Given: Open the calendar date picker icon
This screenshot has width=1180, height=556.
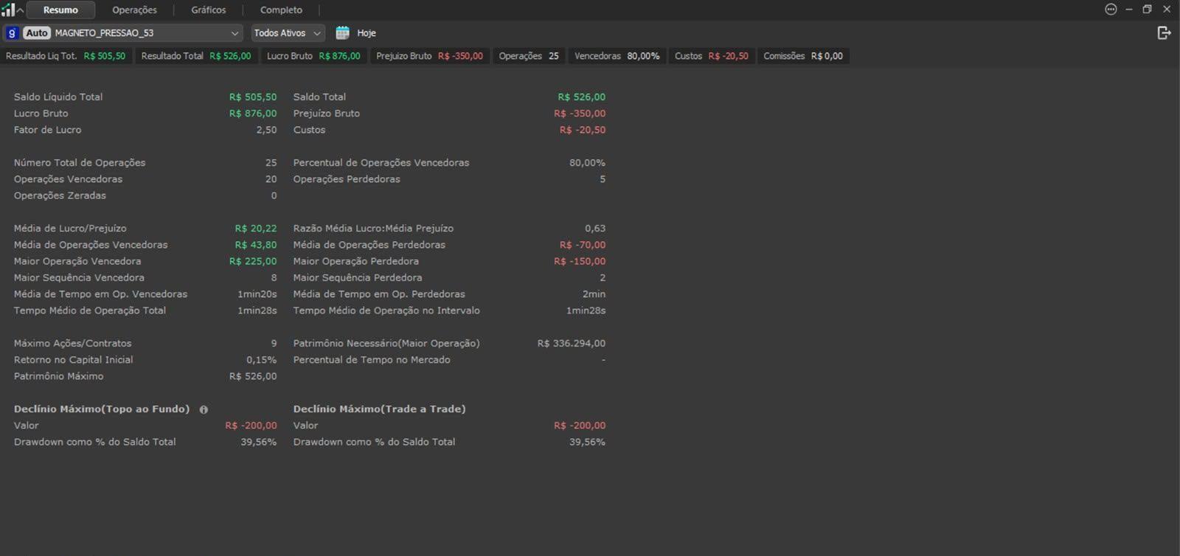Looking at the screenshot, I should pyautogui.click(x=342, y=32).
